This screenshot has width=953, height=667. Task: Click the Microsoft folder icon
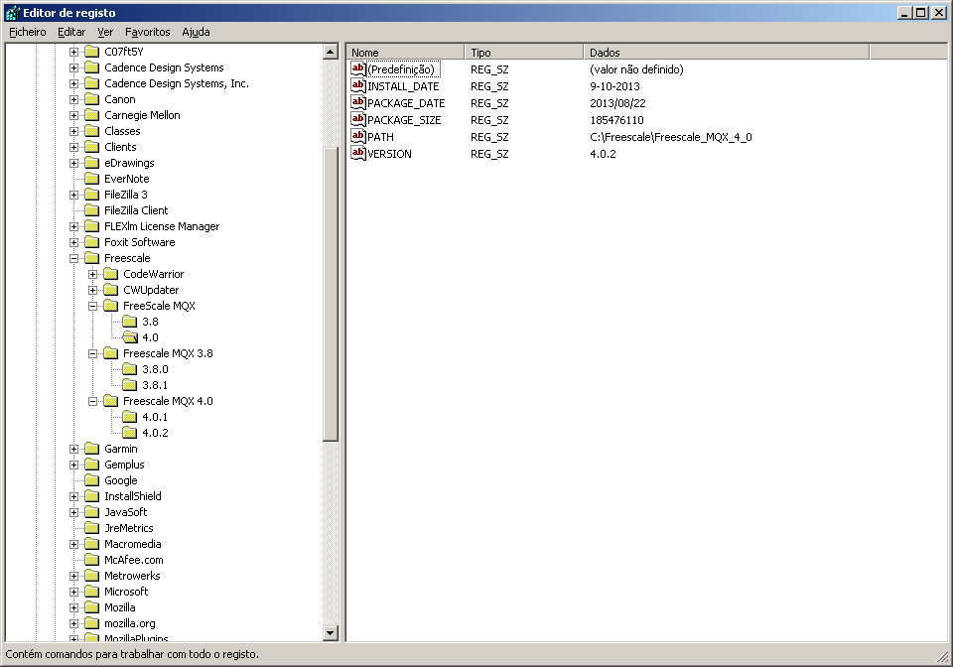[91, 592]
